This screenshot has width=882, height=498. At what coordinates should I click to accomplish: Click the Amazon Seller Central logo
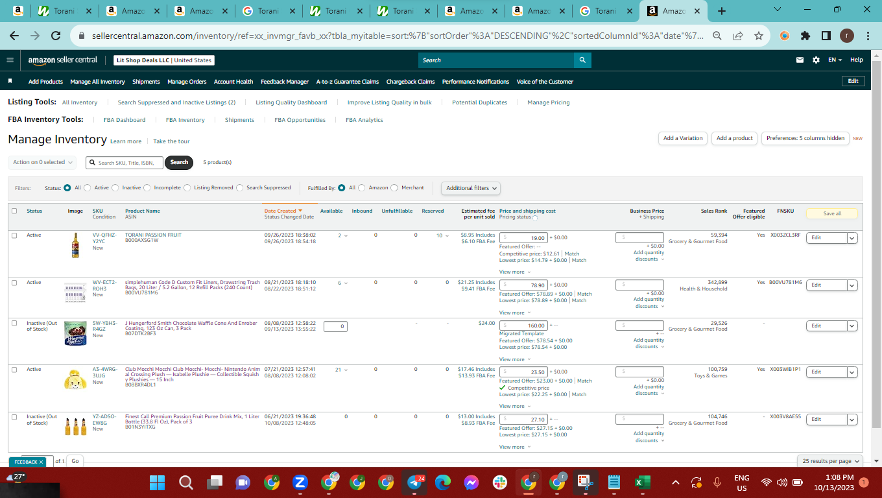pyautogui.click(x=63, y=60)
